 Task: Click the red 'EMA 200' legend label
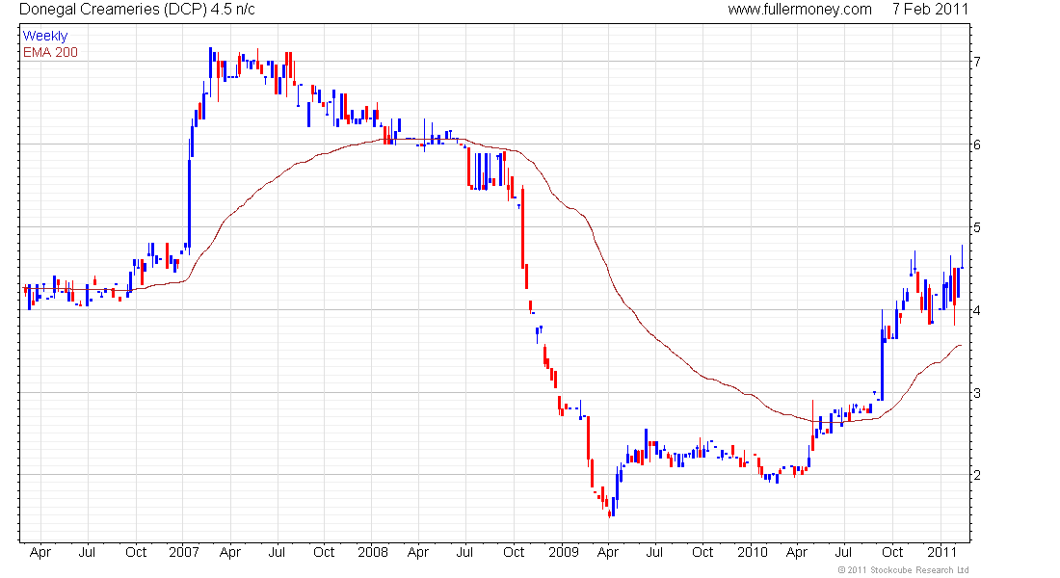(x=51, y=53)
